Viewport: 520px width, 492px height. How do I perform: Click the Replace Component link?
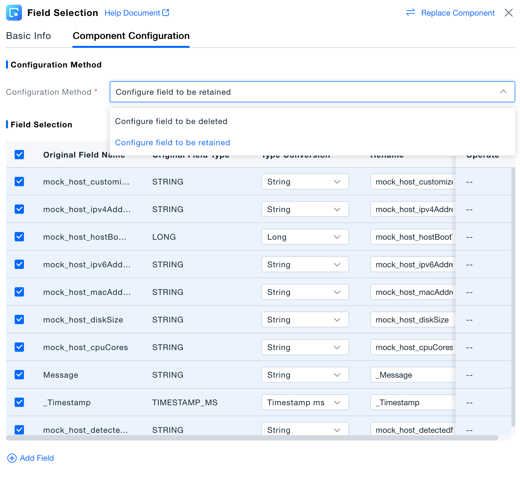[x=457, y=13]
